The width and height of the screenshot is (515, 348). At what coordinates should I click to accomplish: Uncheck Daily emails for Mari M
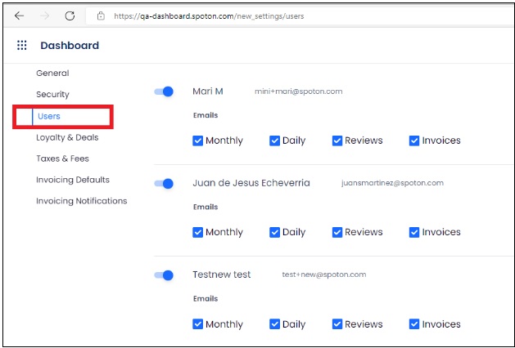(x=274, y=141)
